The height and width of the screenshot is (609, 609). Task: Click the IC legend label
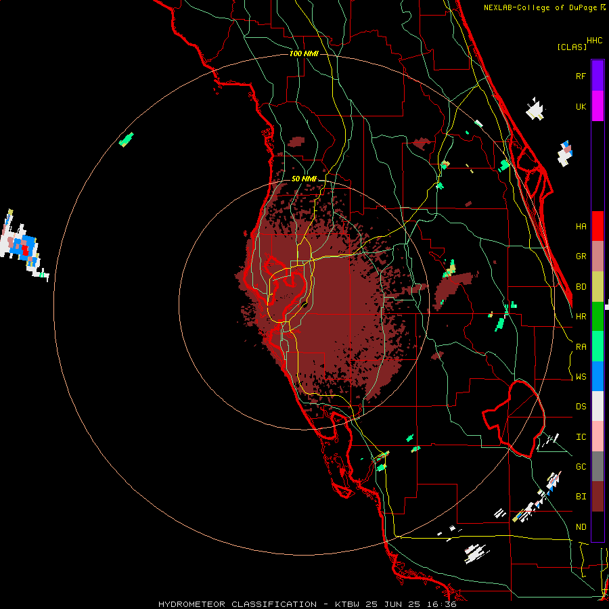[x=581, y=437]
